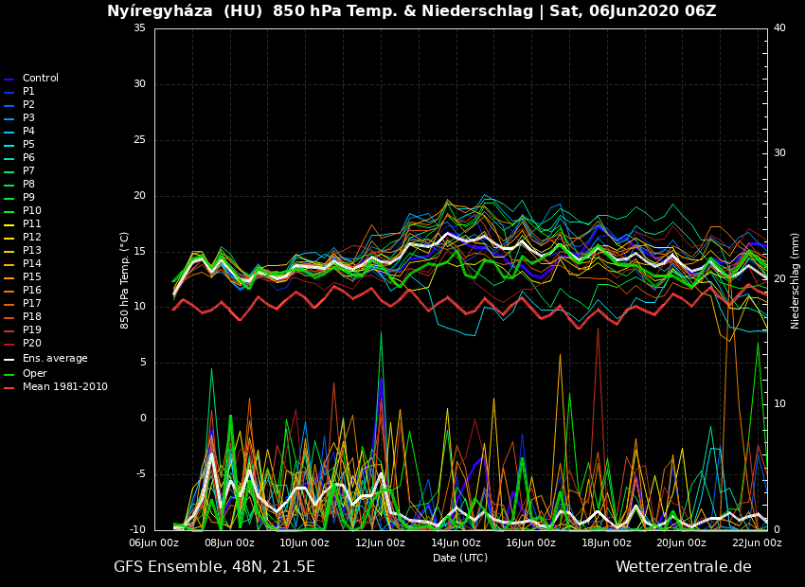Click the Control legend entry
The width and height of the screenshot is (805, 587).
(40, 79)
